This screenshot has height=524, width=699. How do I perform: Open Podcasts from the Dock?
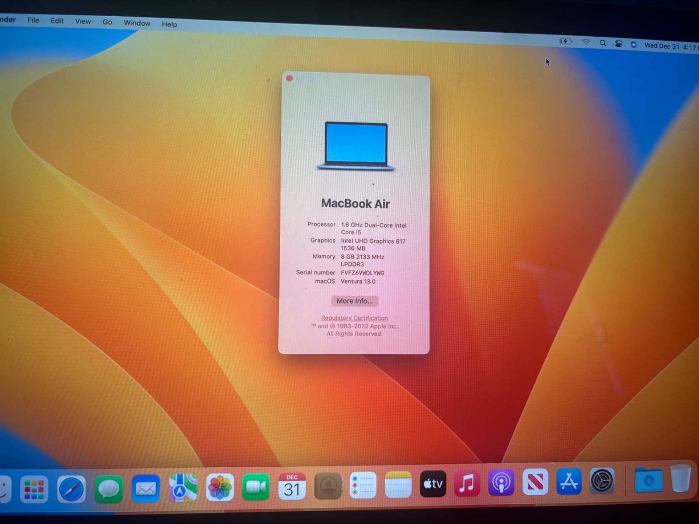501,483
